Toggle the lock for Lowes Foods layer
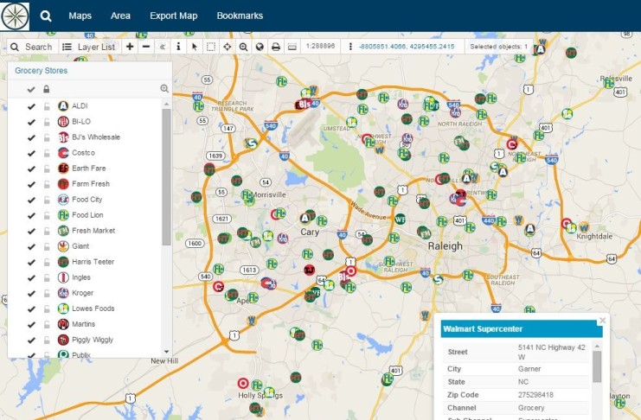Screen dimensions: 641x420 [x=47, y=309]
